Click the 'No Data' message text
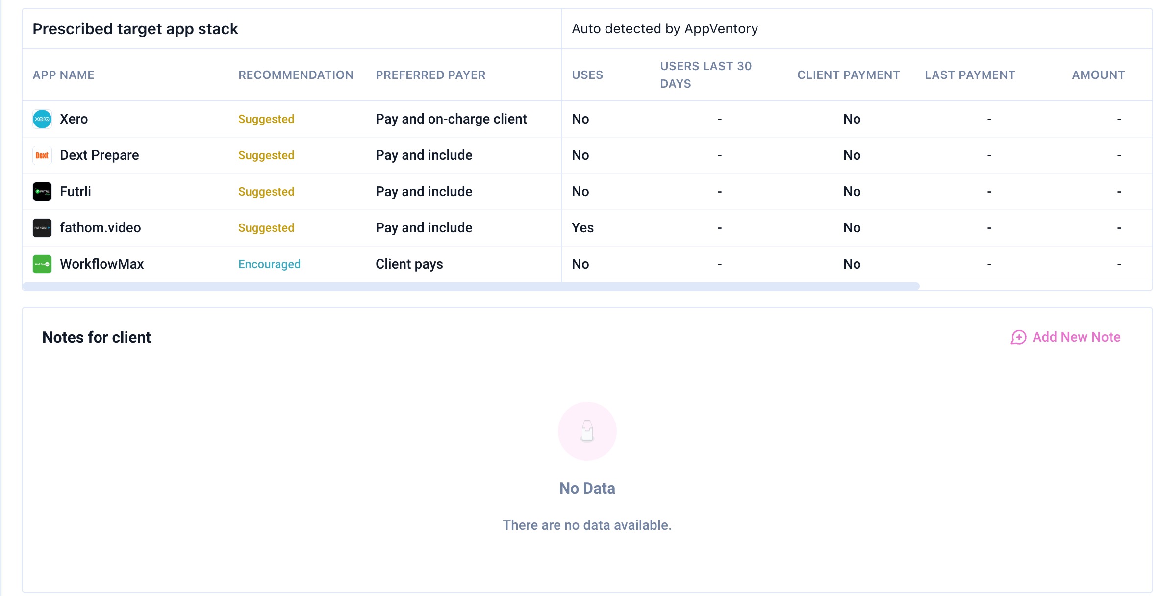This screenshot has height=596, width=1161. 587,488
